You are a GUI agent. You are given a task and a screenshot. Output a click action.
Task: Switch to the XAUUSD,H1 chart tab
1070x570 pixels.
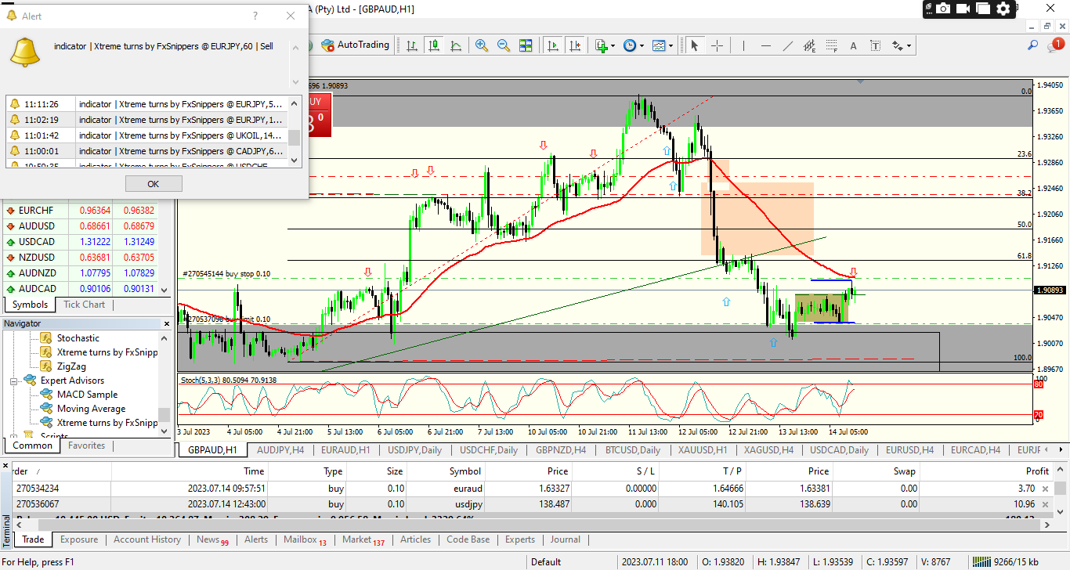click(701, 450)
